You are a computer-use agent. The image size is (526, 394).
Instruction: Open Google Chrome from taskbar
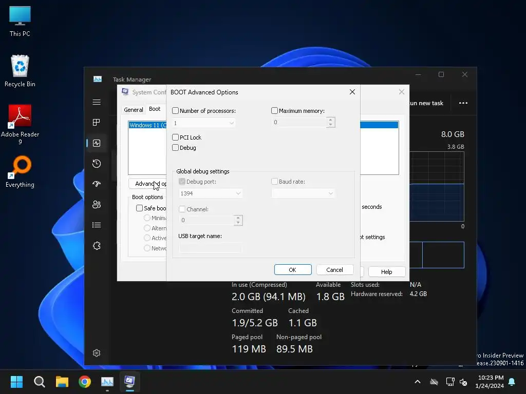(x=85, y=382)
